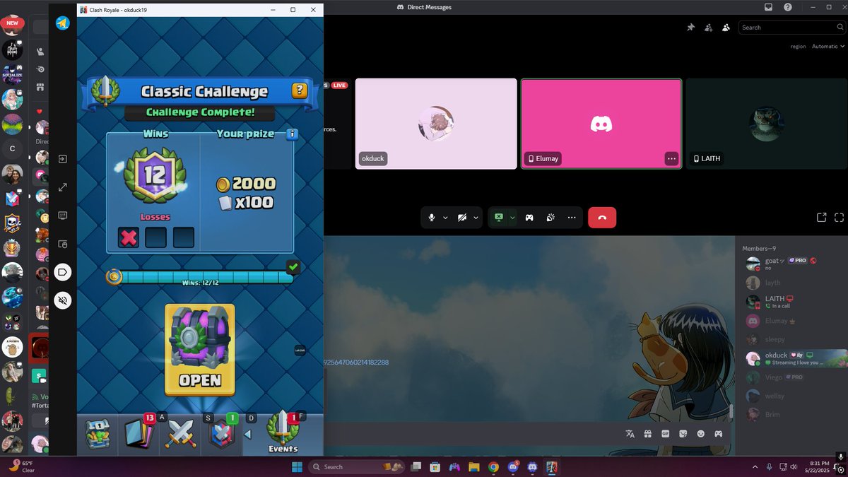Disconnect with the red hang up button
Screen dimensions: 848x477
[x=602, y=218]
